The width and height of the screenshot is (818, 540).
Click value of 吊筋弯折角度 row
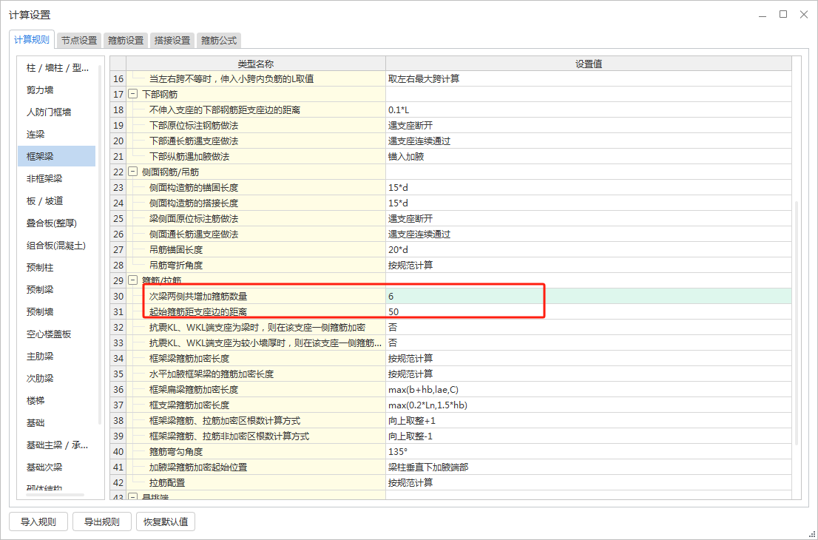click(589, 265)
